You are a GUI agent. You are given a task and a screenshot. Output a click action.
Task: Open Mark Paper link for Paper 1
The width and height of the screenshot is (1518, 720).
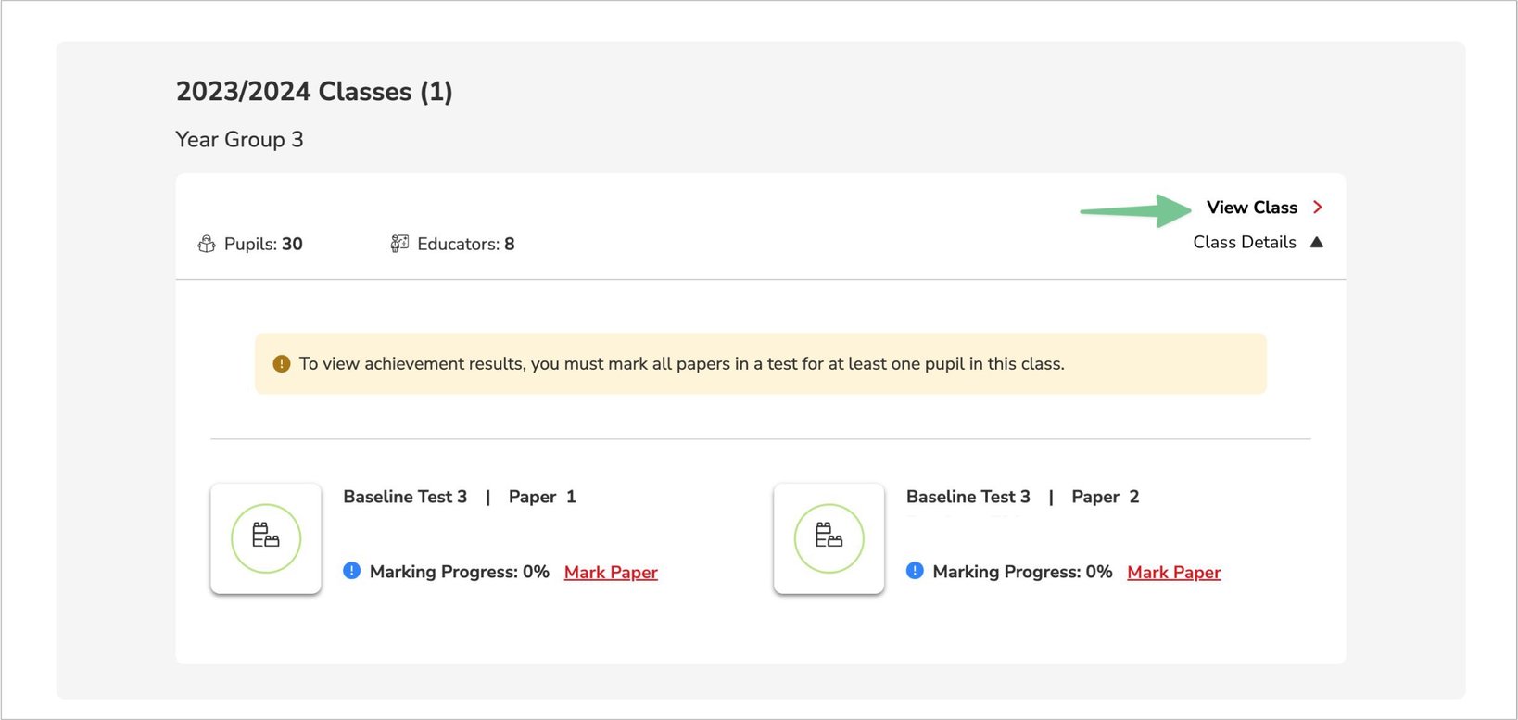point(611,573)
